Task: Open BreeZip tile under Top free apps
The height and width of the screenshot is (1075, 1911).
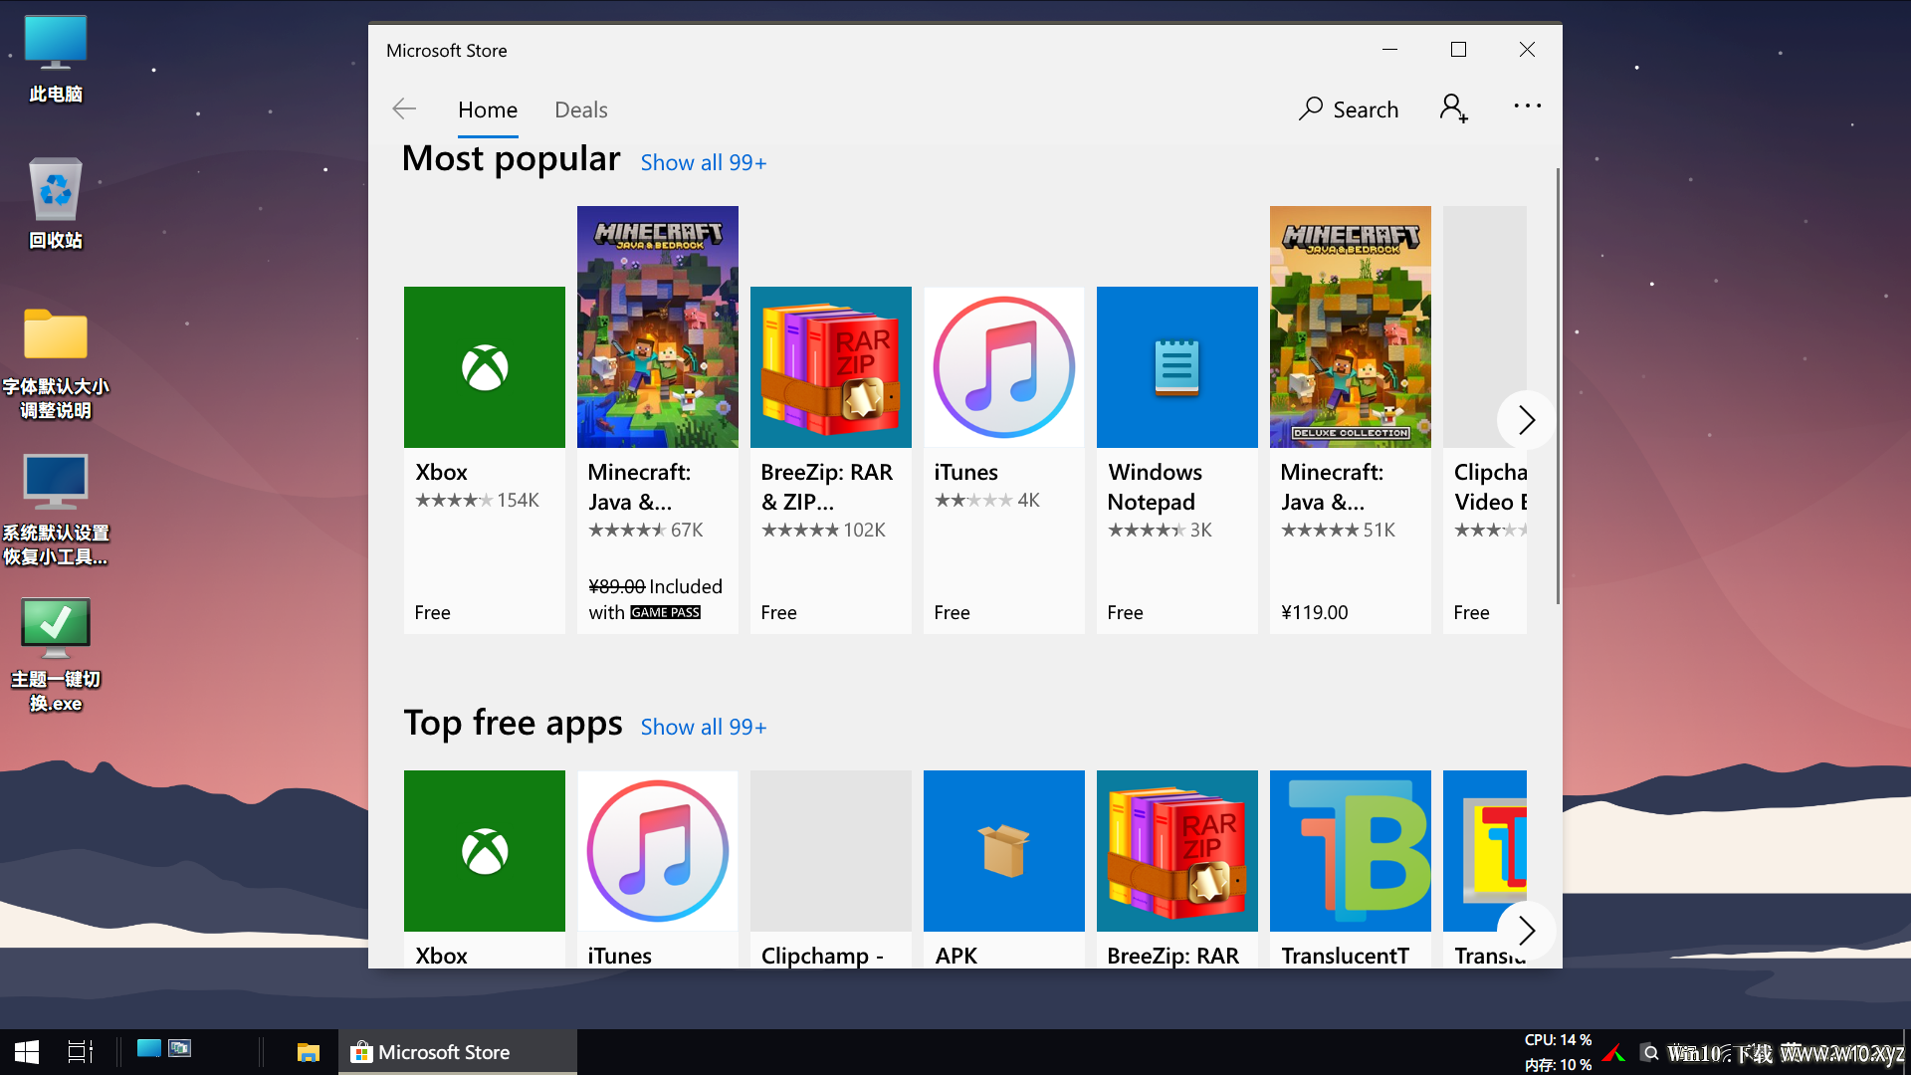Action: (1177, 868)
